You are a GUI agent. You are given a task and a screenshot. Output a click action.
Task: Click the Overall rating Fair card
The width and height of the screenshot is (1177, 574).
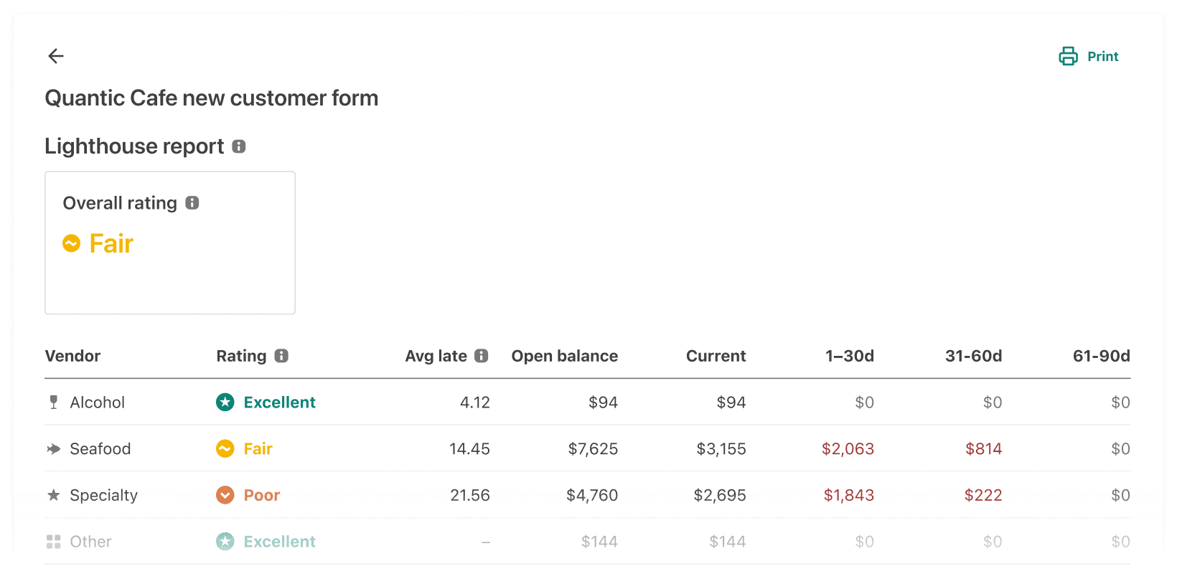[170, 243]
